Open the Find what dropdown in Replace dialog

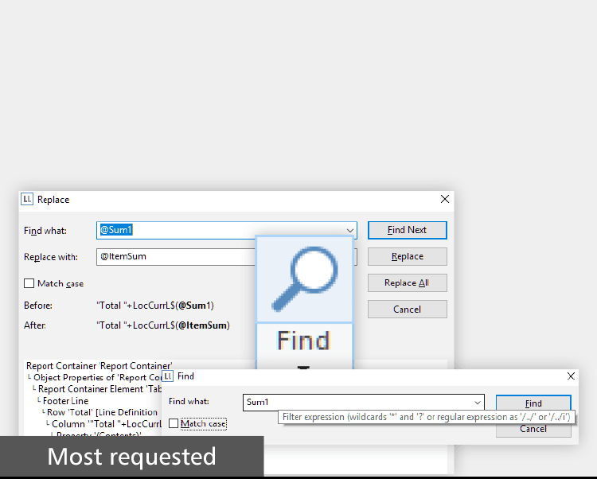350,230
